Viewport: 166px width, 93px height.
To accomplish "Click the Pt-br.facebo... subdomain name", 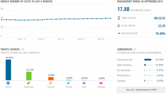I will (x=124, y=76).
